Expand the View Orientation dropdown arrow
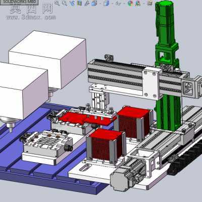 point(100,4)
